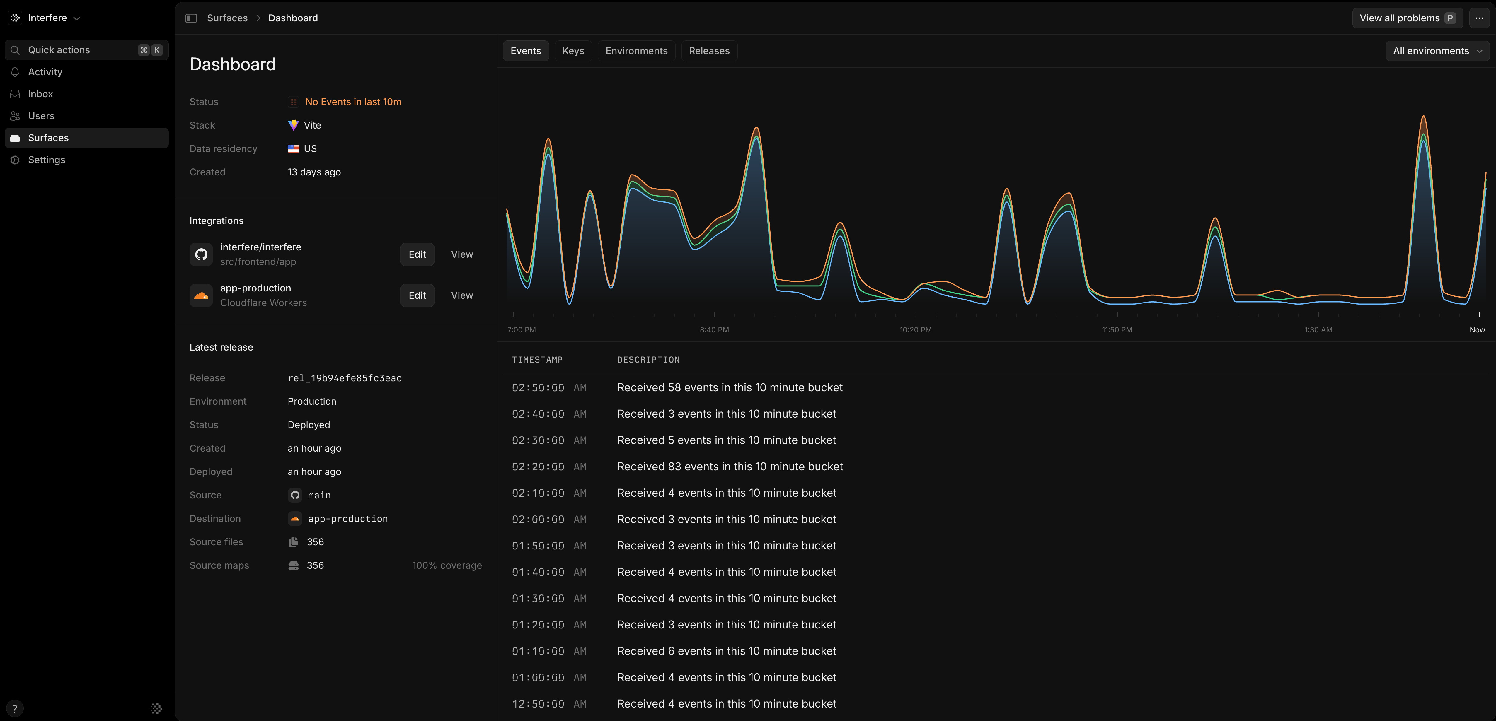Image resolution: width=1496 pixels, height=721 pixels.
Task: Click the Now marker on chart timeline
Action: [1477, 330]
